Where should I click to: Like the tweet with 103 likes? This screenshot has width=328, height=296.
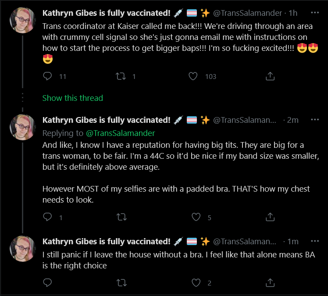click(x=193, y=76)
